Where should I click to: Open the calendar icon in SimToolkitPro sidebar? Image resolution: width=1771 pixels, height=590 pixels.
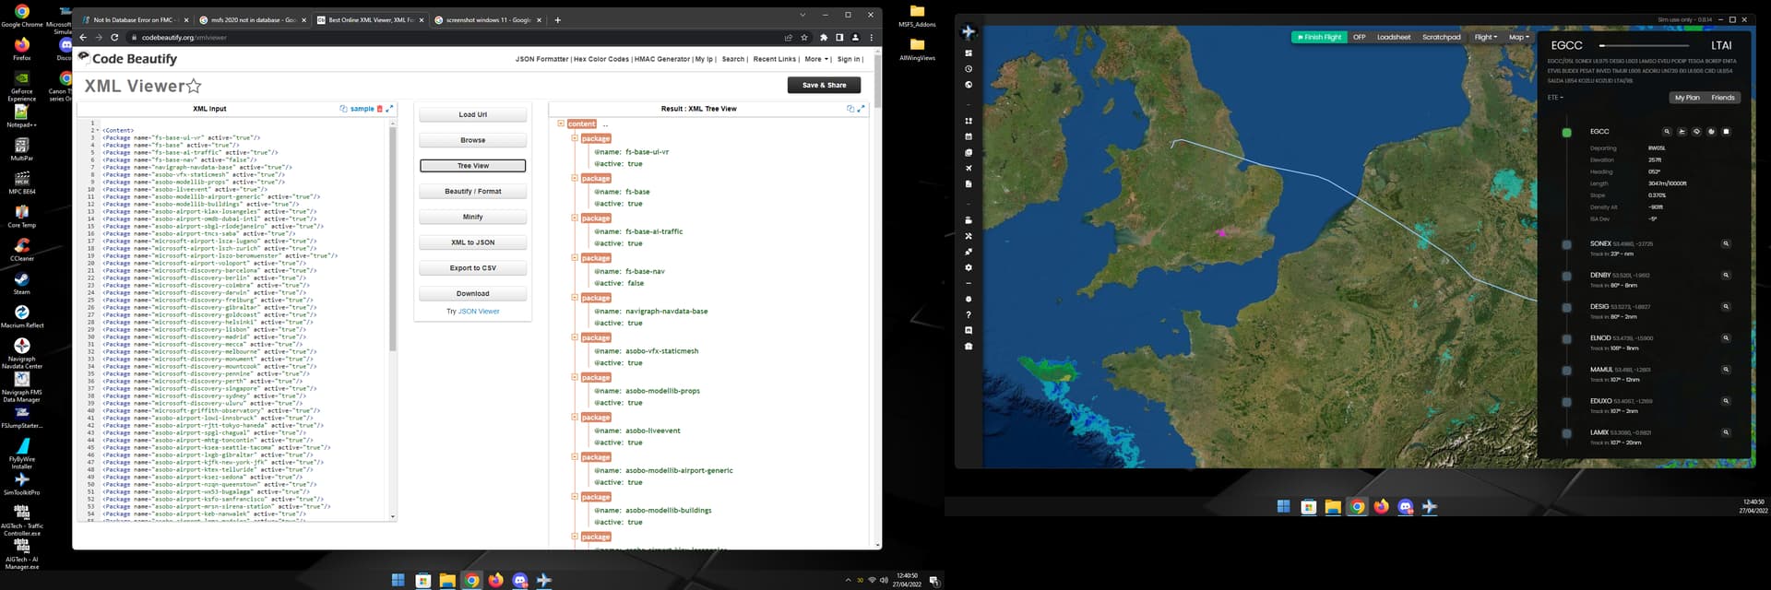[969, 136]
